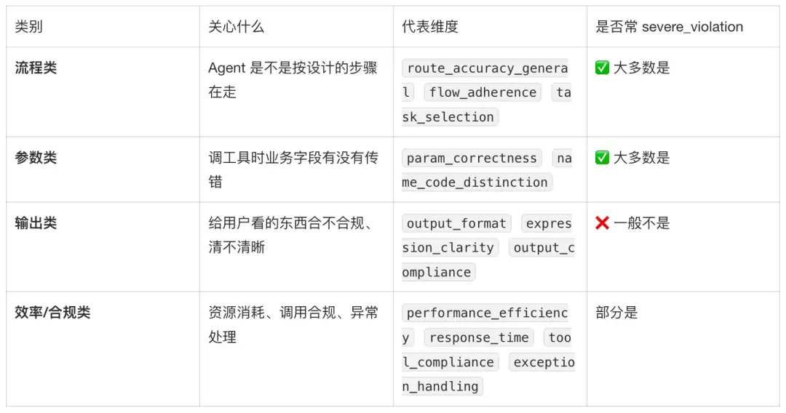This screenshot has height=413, width=786.
Task: Select the 流程类 row label
Action: (x=36, y=68)
